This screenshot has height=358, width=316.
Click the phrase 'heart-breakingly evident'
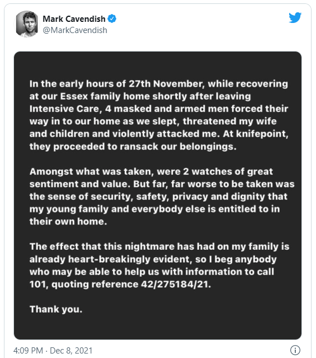(129, 259)
